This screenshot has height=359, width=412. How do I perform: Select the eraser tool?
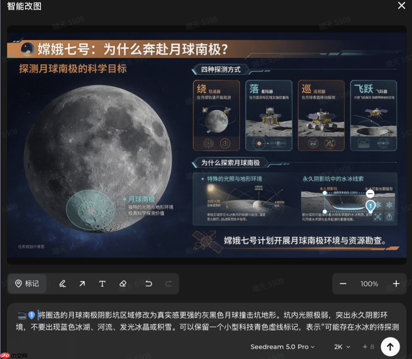[x=123, y=283]
